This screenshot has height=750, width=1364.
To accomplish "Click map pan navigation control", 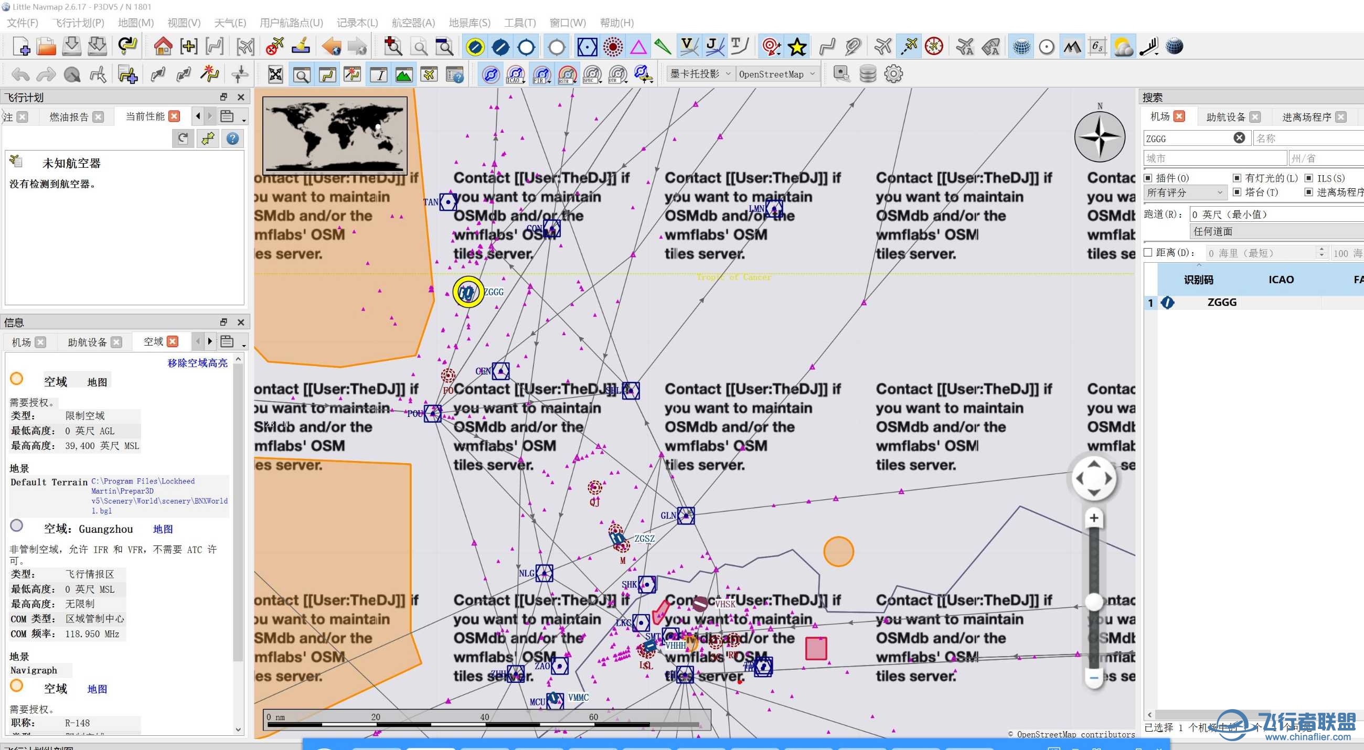I will (x=1094, y=479).
